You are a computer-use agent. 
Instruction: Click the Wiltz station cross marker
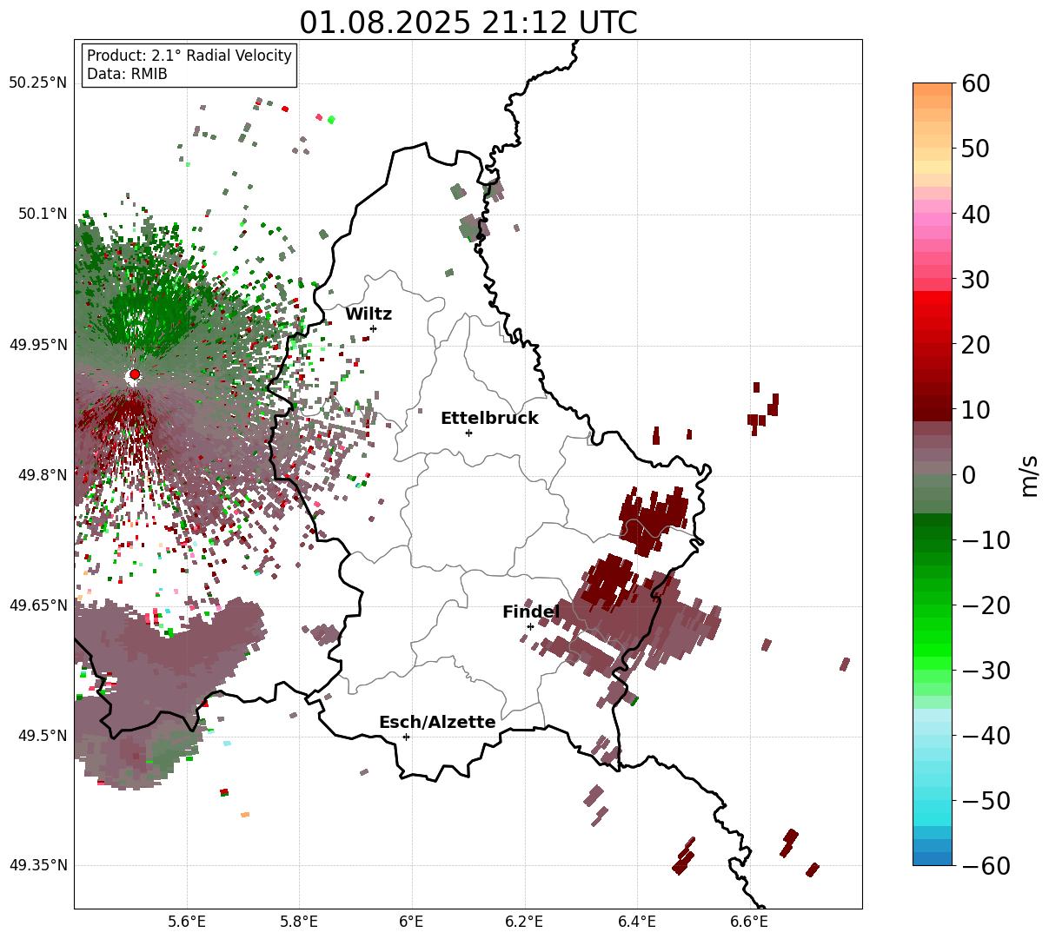pos(373,328)
